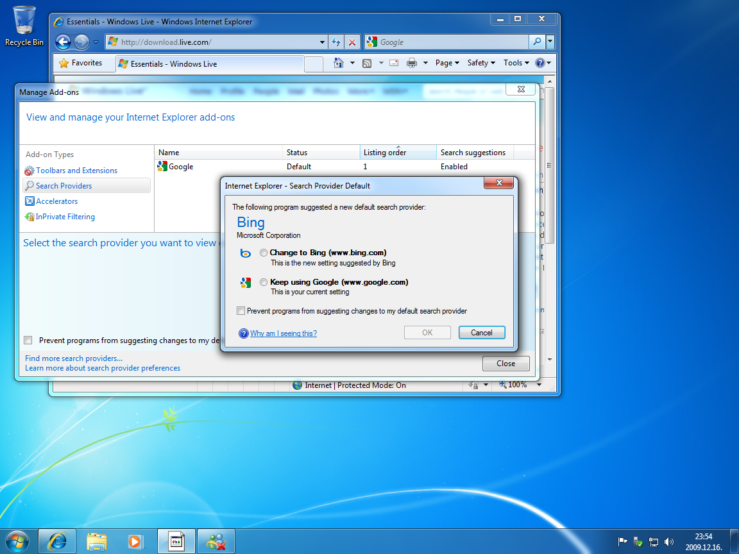Sort by Listing order column header
The width and height of the screenshot is (739, 554).
coord(398,153)
